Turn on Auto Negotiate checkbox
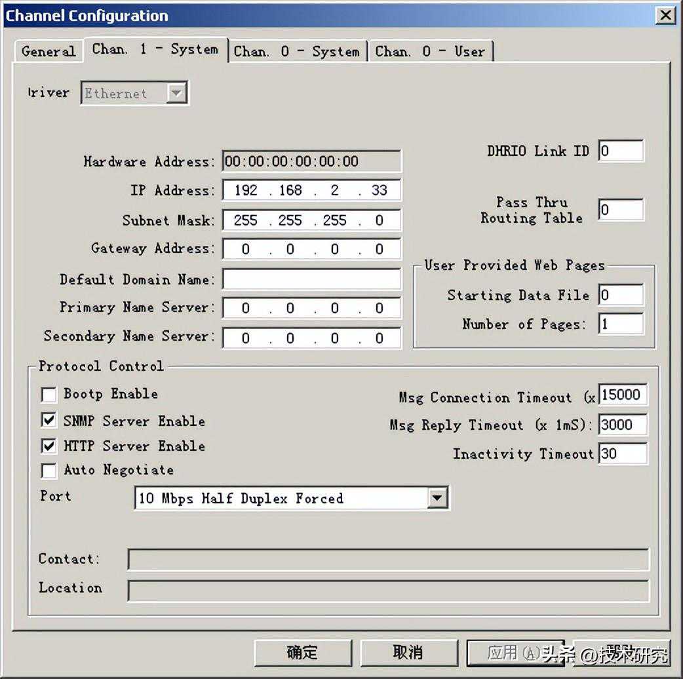This screenshot has height=679, width=683. (49, 471)
